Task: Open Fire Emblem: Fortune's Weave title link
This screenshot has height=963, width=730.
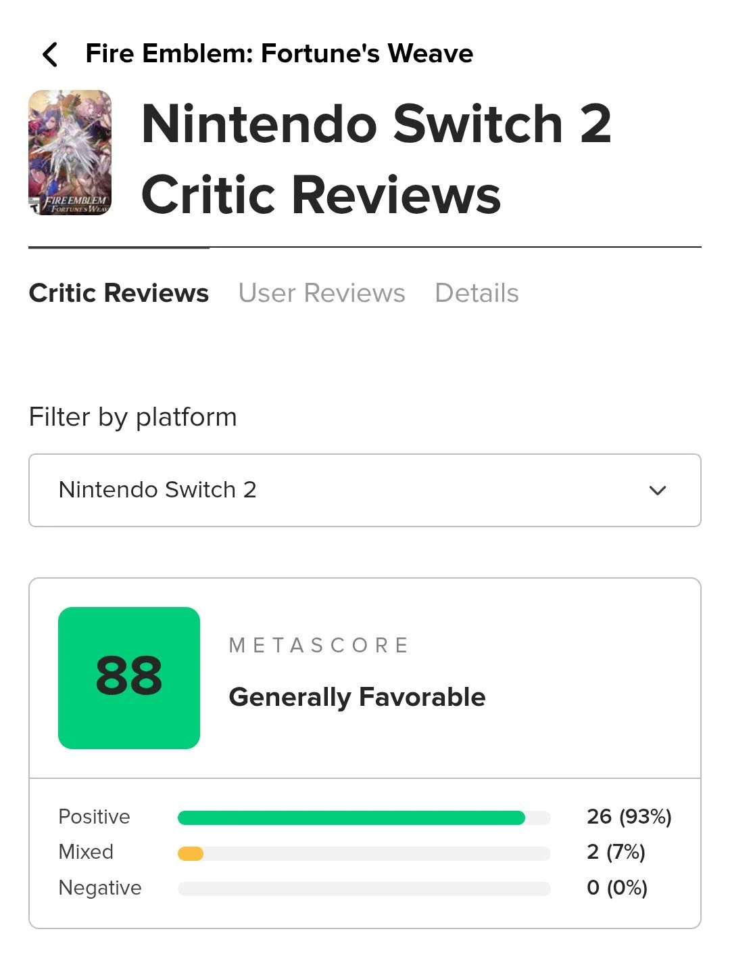Action: (279, 53)
